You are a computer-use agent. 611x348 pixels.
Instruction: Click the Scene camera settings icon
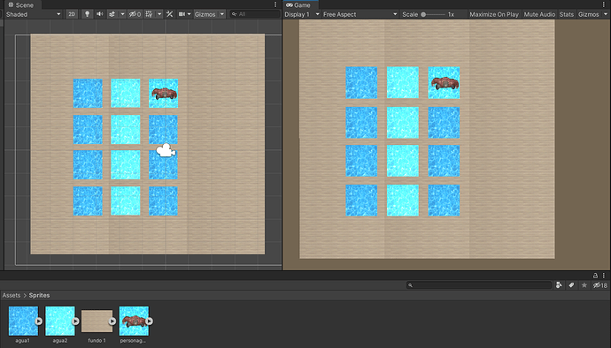click(x=182, y=14)
